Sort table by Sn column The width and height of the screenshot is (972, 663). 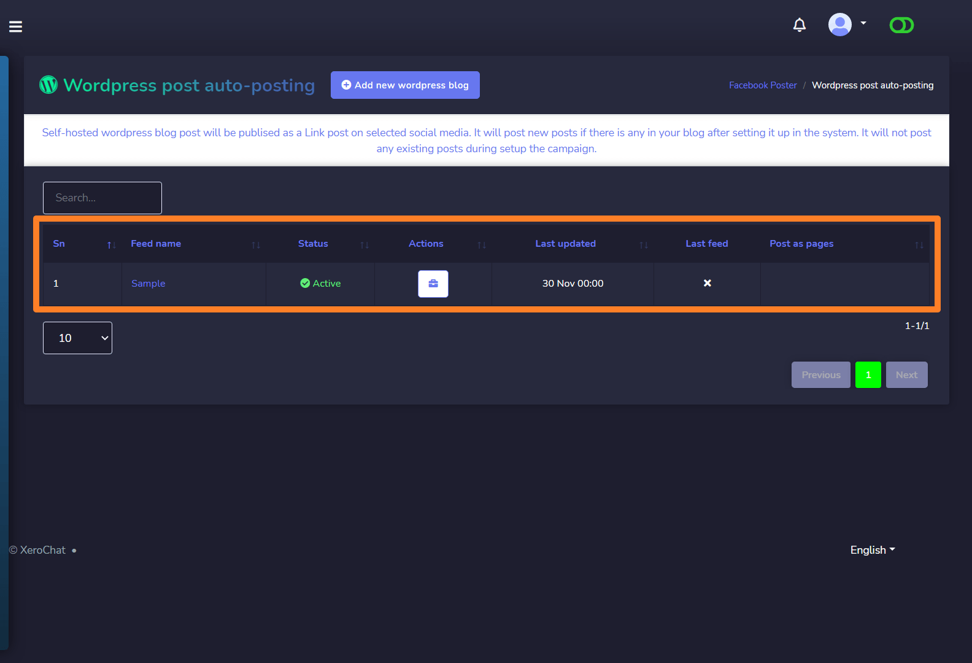pos(83,244)
